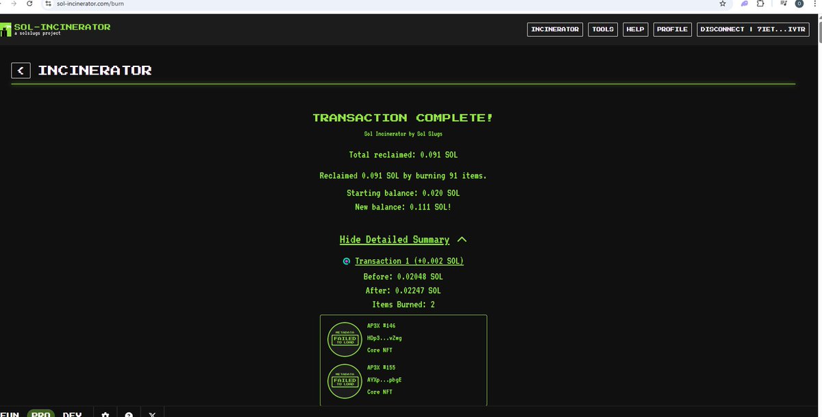Open the INCINERATOR nav button
This screenshot has height=417, width=822.
555,29
